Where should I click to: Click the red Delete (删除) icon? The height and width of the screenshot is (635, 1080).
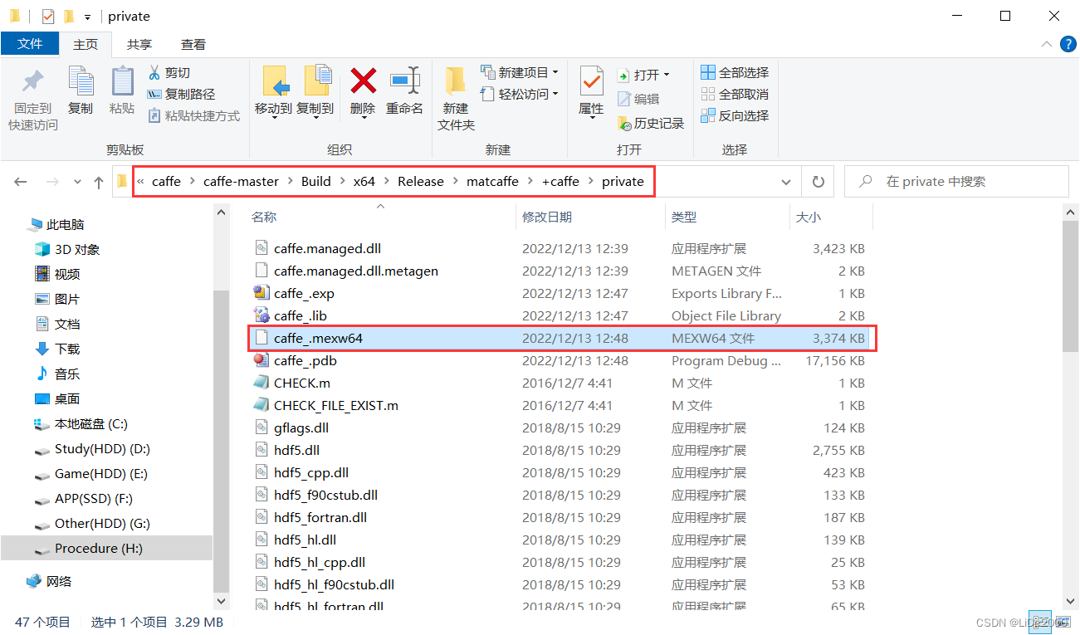pyautogui.click(x=363, y=81)
